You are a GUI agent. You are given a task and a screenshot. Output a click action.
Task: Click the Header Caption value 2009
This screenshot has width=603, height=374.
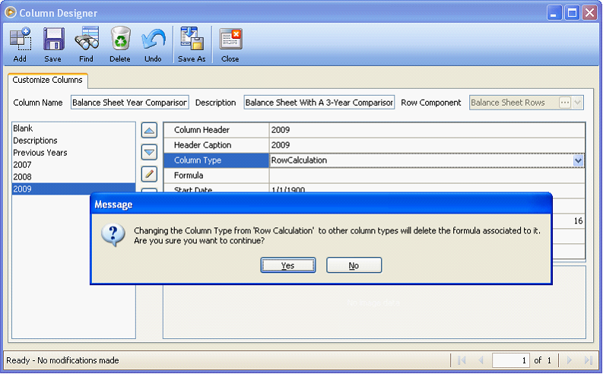pos(427,145)
